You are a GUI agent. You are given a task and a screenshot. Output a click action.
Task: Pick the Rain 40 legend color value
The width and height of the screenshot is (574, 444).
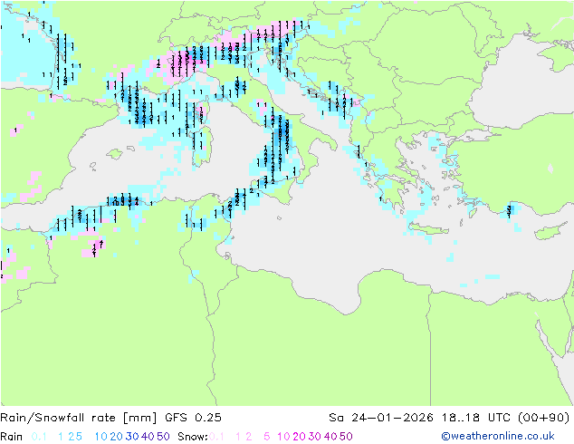pos(148,437)
